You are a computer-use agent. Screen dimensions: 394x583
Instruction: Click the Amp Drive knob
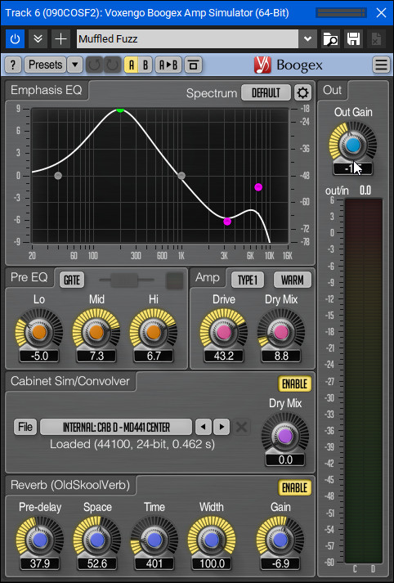coord(224,332)
